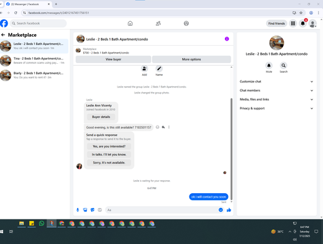Edit the chat name with pencil icon
Screen dimensions: 323x244
pyautogui.click(x=159, y=69)
